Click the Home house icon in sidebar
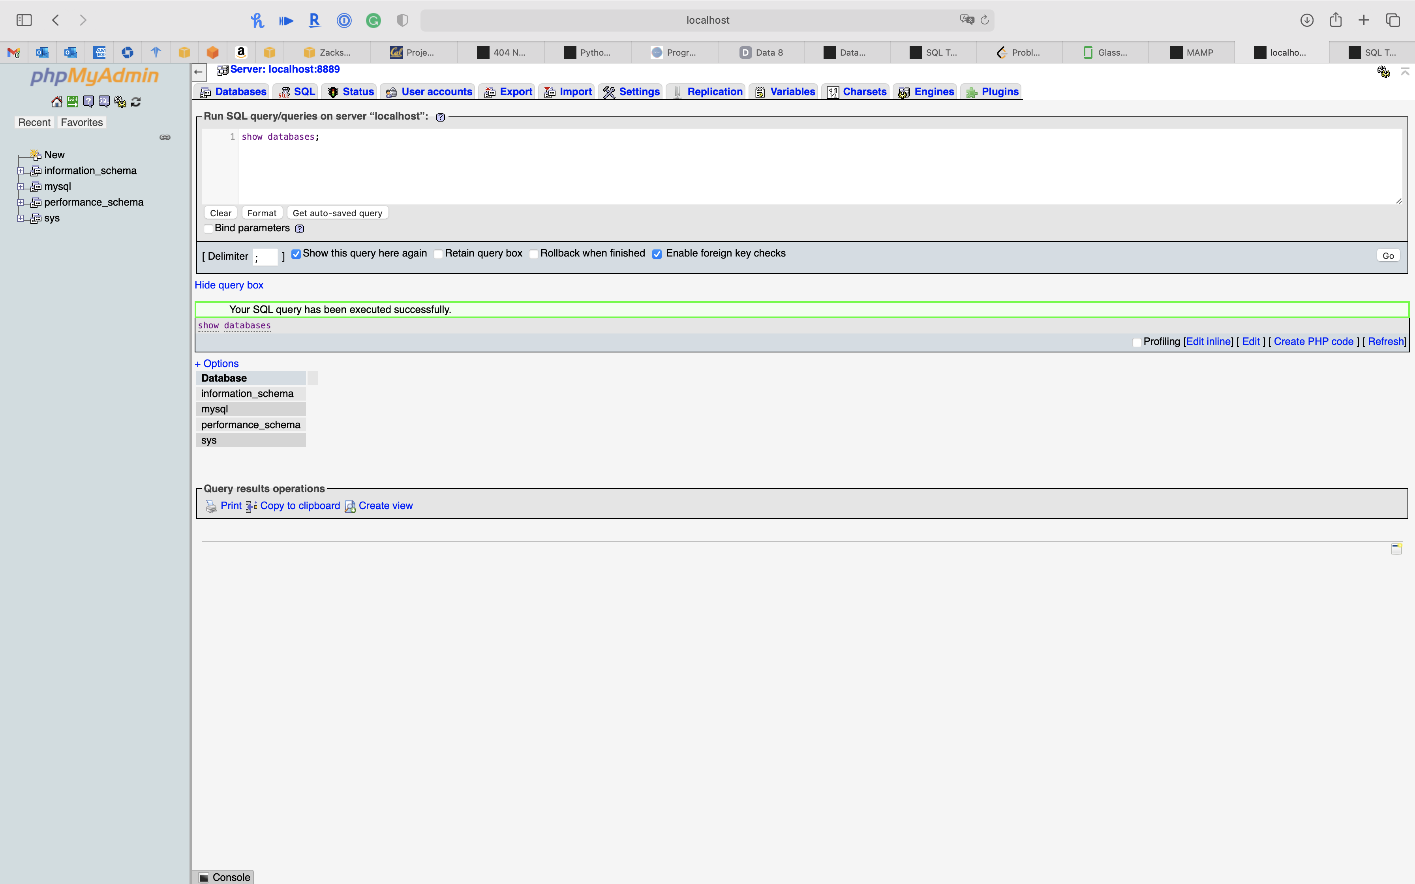 click(x=57, y=102)
